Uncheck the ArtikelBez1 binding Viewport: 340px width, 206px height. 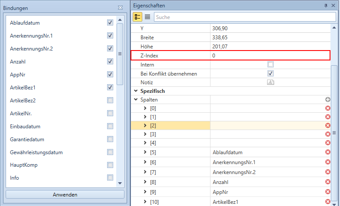point(110,87)
